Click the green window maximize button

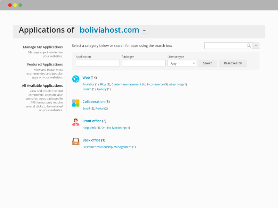click(x=21, y=5)
